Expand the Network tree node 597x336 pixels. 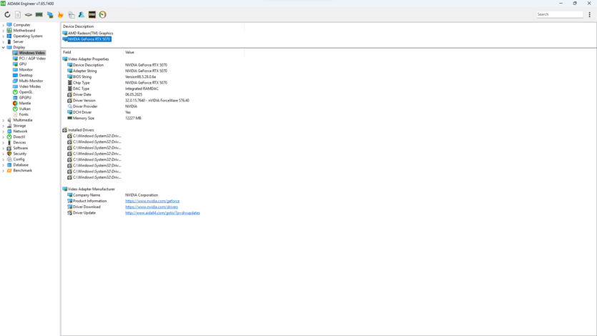pyautogui.click(x=4, y=132)
